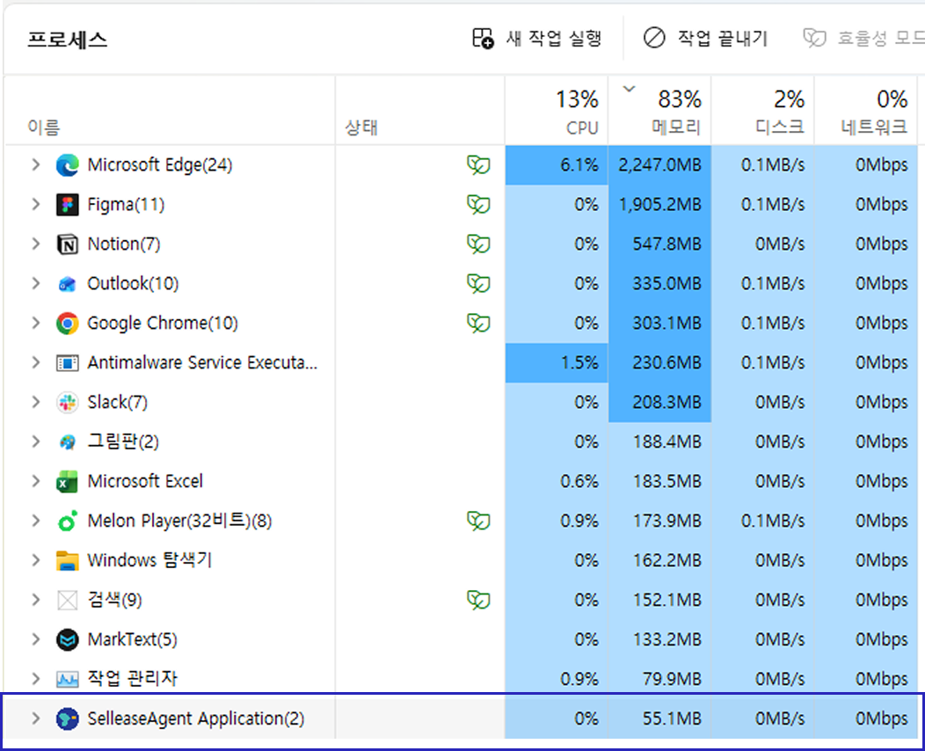This screenshot has width=925, height=751.
Task: Click the 효율성 모드 button
Action: click(863, 39)
